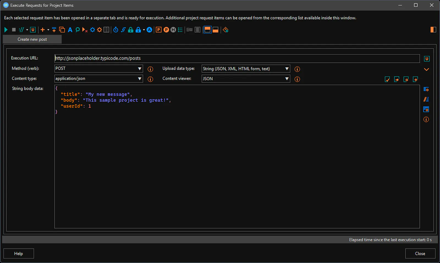Open the Content type application/json dropdown
Viewport: 440px width, 263px height.
coord(98,79)
